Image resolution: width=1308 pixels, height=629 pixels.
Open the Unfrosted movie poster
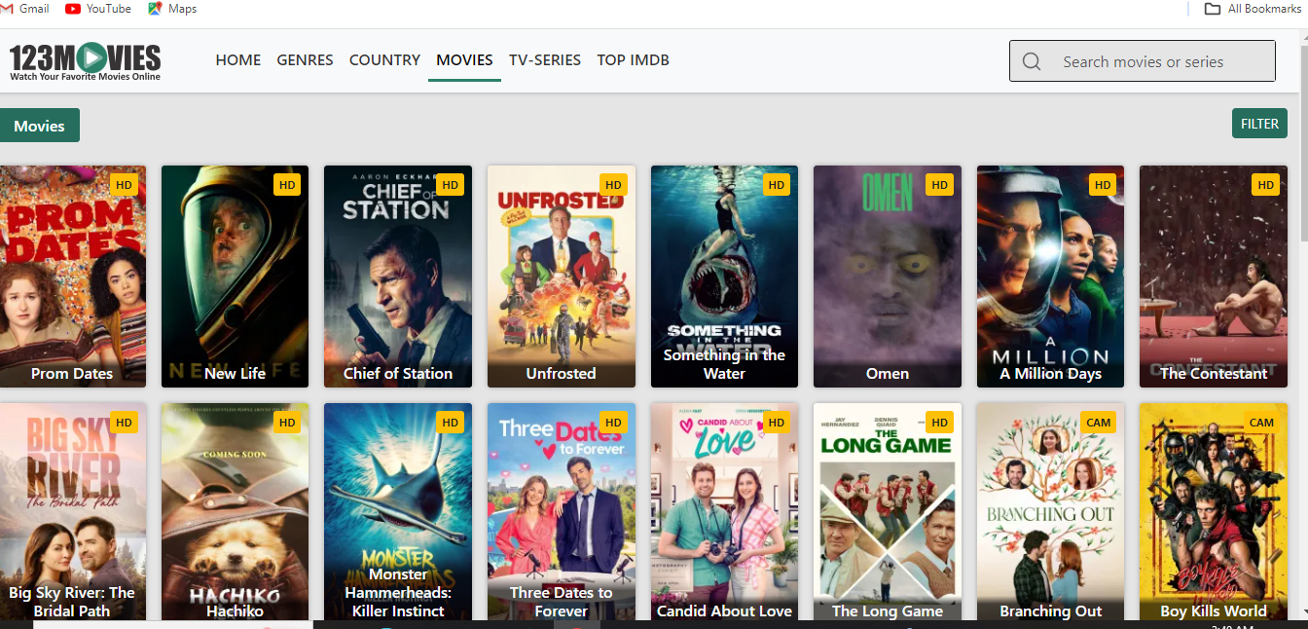562,277
